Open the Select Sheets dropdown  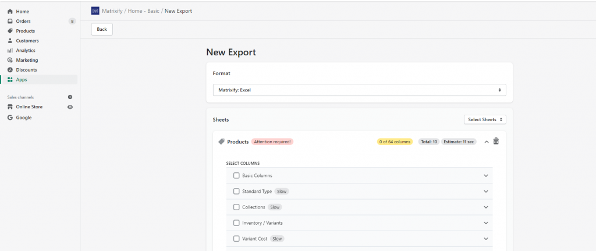click(x=485, y=119)
